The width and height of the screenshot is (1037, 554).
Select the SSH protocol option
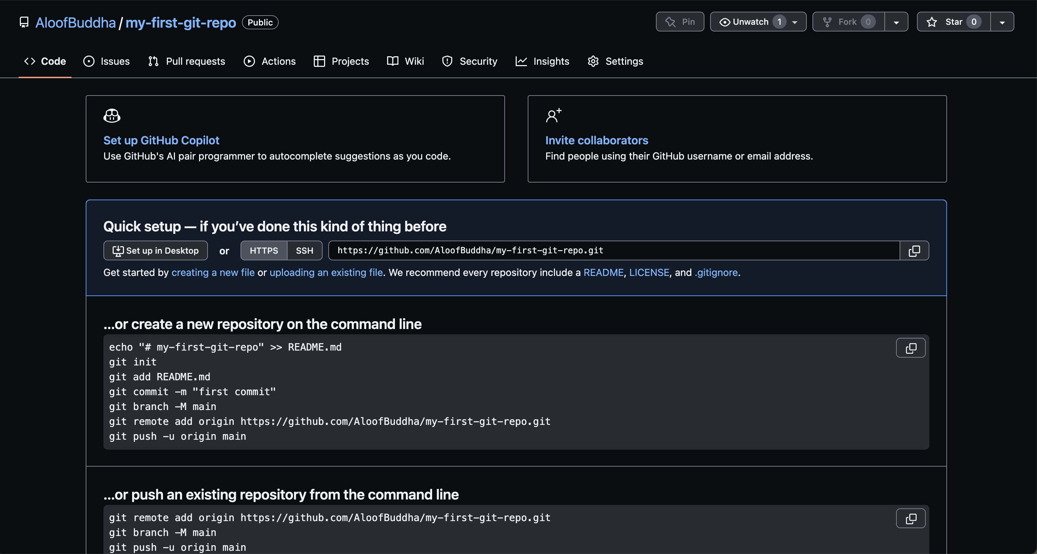point(304,250)
